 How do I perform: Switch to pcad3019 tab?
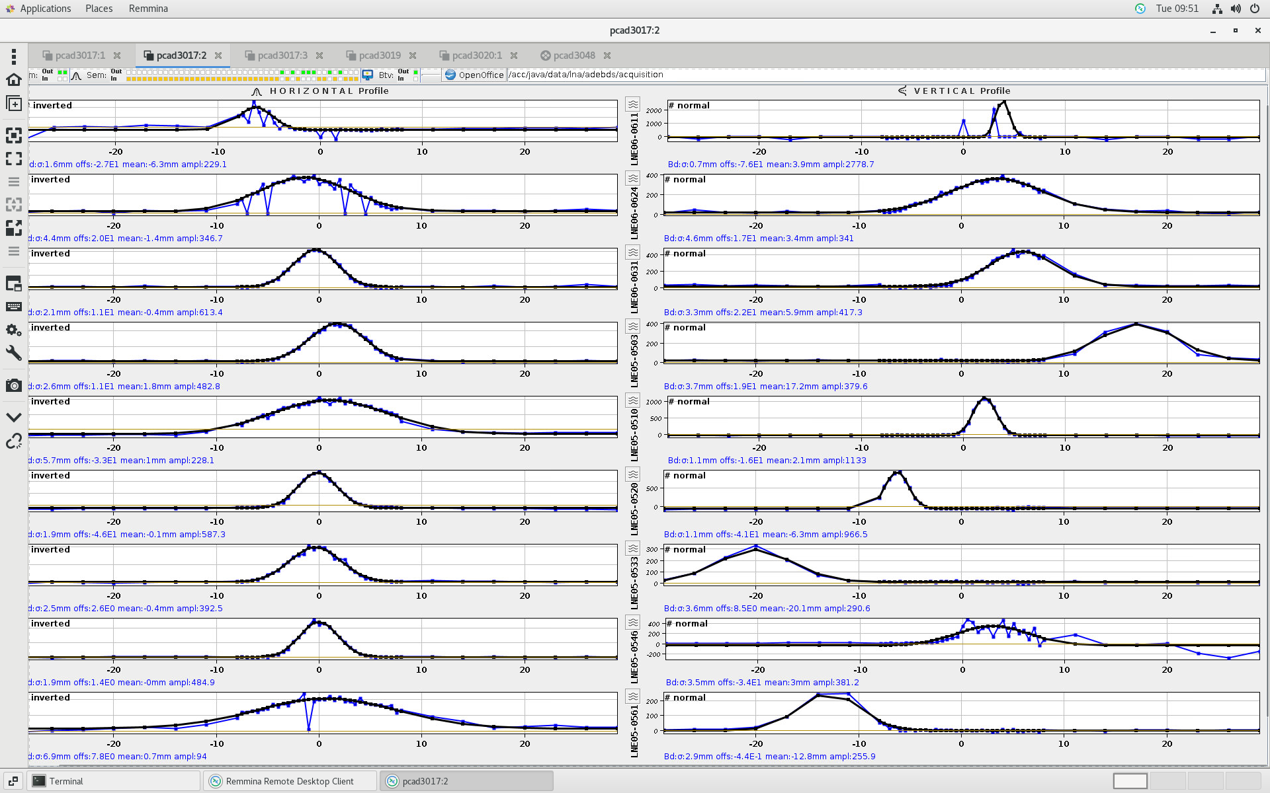[380, 56]
